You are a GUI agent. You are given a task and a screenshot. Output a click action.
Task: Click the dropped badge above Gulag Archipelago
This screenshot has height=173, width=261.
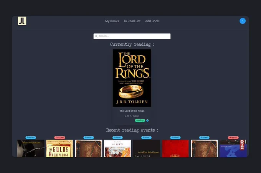point(59,137)
